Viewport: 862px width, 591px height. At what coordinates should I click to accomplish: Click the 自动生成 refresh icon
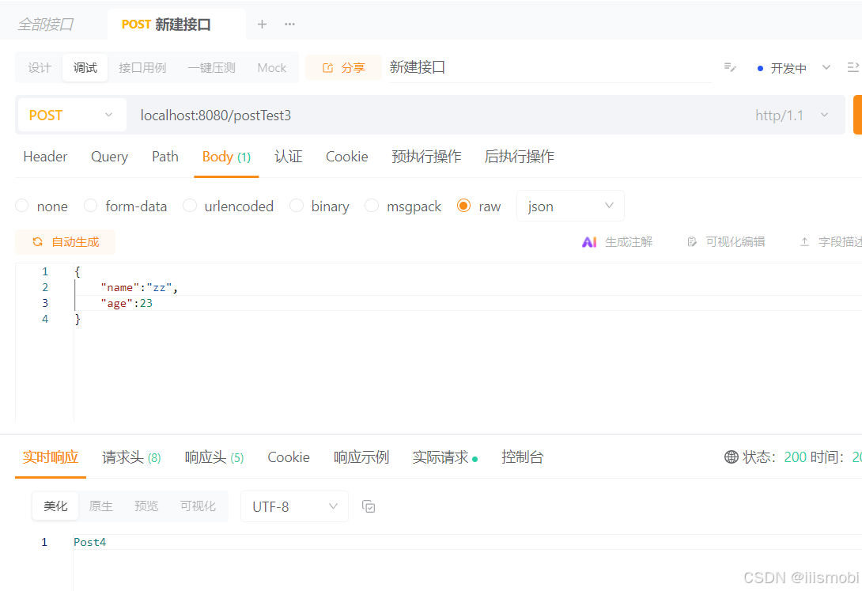[x=37, y=242]
